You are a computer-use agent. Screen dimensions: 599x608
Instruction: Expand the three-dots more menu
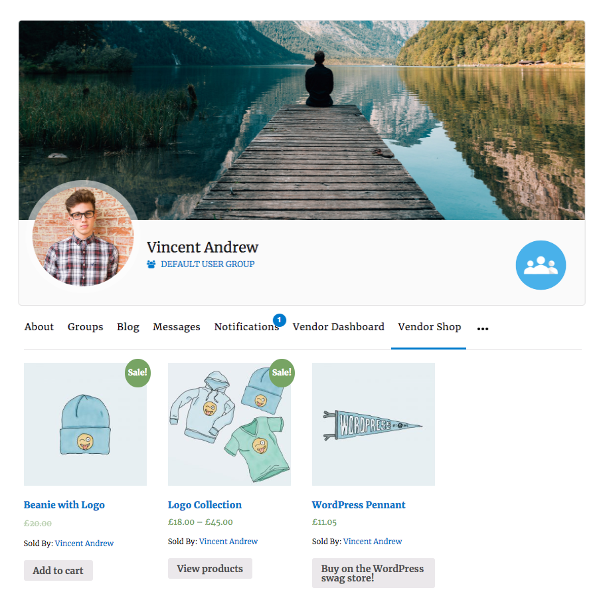coord(483,328)
